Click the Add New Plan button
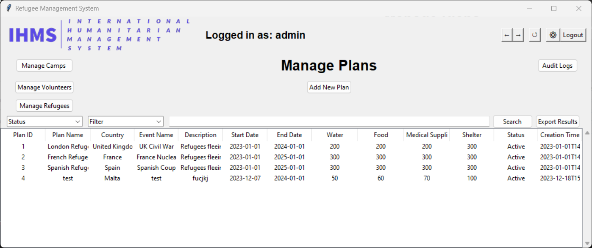Viewport: 592px width, 248px height. [x=329, y=87]
